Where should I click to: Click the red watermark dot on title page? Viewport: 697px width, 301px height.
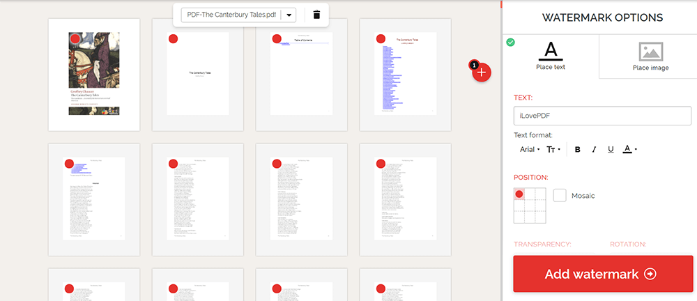(x=173, y=38)
